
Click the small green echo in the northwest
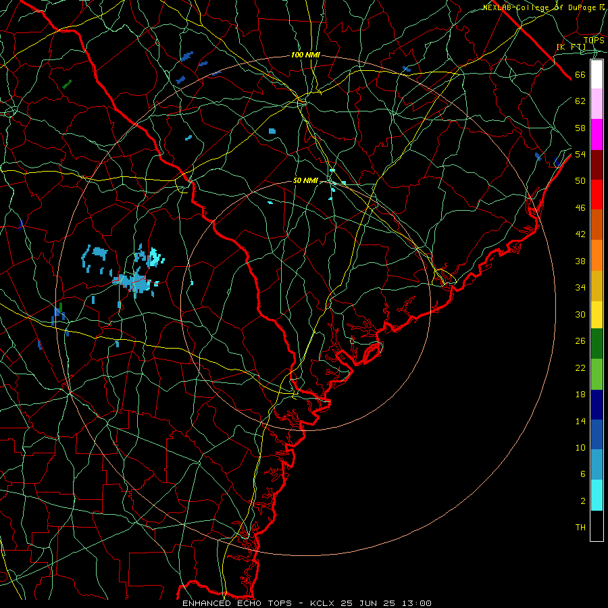click(67, 84)
